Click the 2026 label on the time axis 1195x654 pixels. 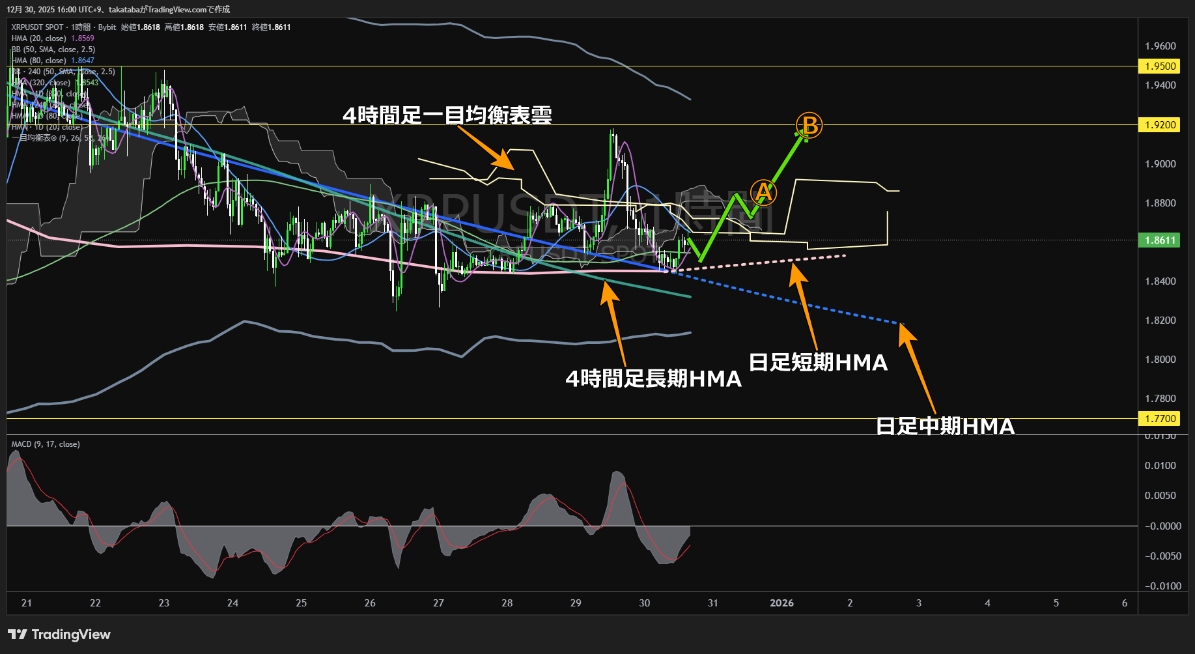click(781, 603)
